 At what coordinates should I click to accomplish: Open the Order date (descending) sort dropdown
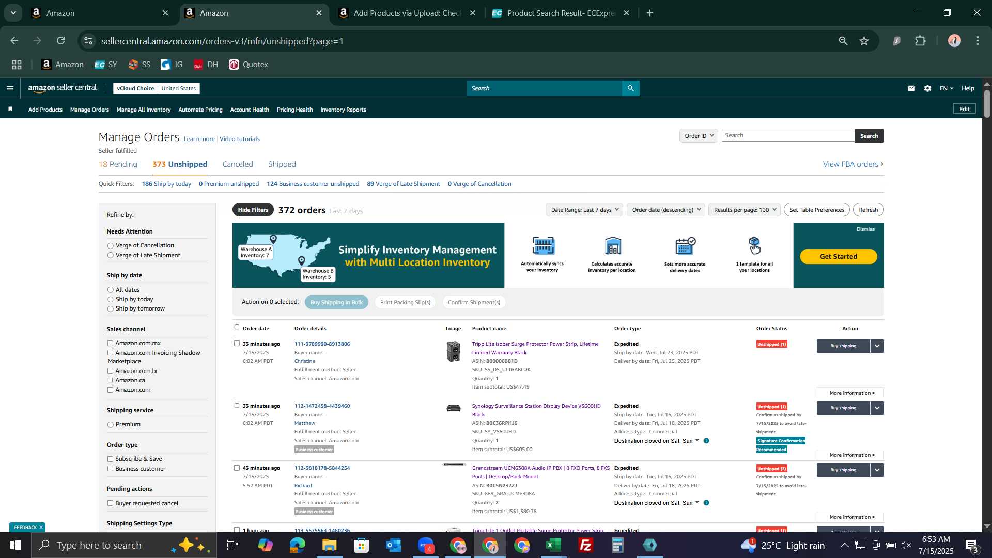(666, 210)
